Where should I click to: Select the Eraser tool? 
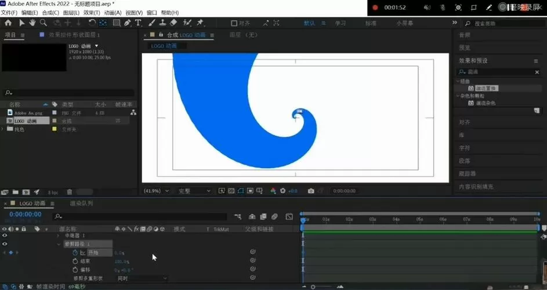(x=173, y=23)
